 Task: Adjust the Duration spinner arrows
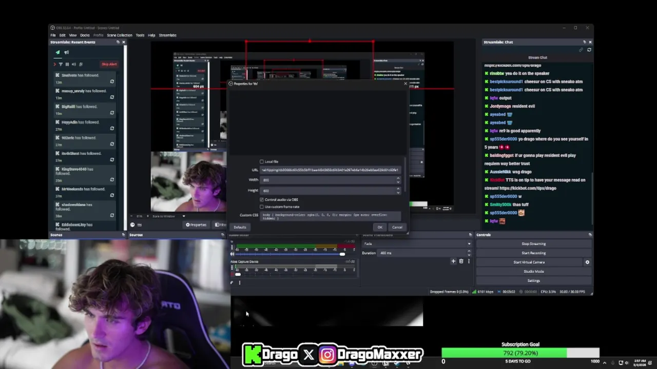pos(469,253)
